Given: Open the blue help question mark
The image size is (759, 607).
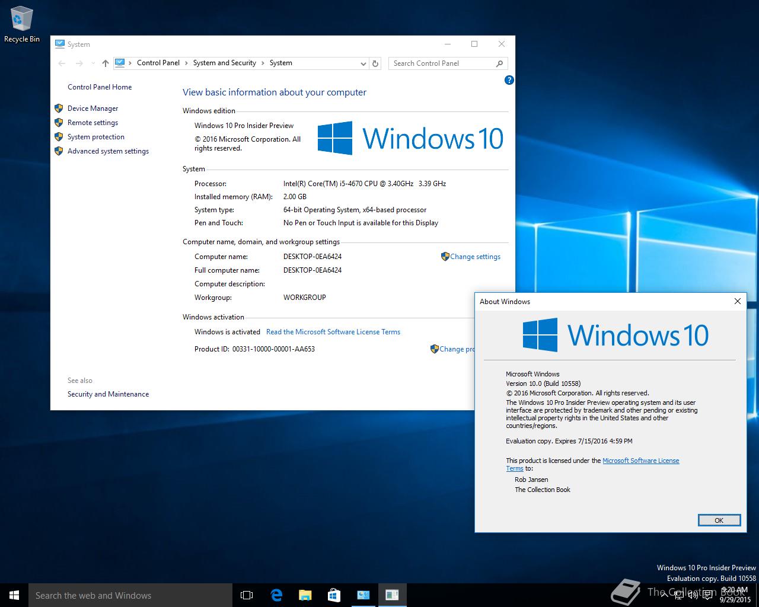Looking at the screenshot, I should (509, 80).
